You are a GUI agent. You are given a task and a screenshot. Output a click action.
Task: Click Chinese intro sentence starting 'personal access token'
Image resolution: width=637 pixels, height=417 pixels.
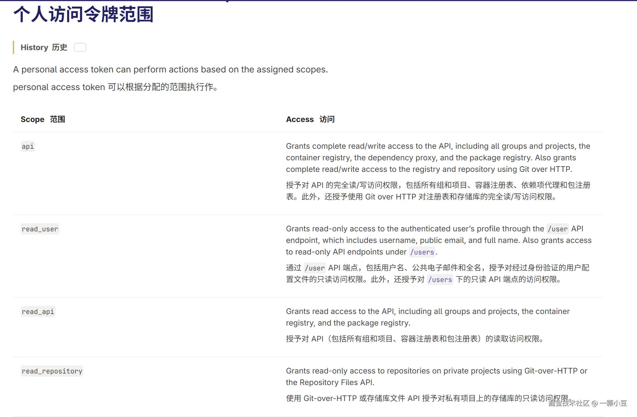click(115, 87)
